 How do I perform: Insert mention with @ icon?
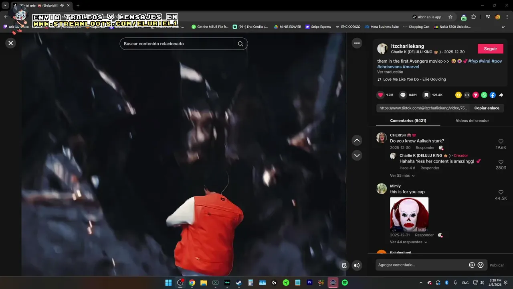pos(472,265)
